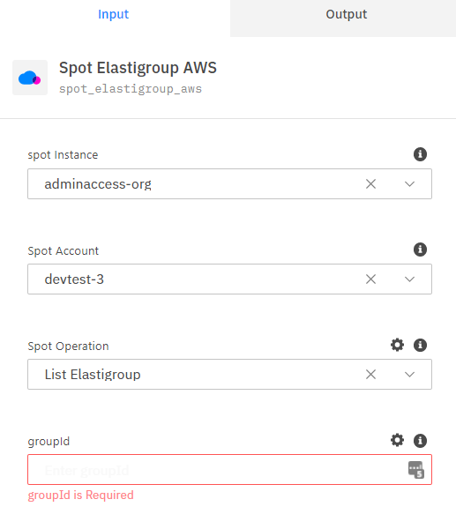Viewport: 456px width, 529px height.
Task: Expand the Spot Account dropdown arrow
Action: pos(409,279)
